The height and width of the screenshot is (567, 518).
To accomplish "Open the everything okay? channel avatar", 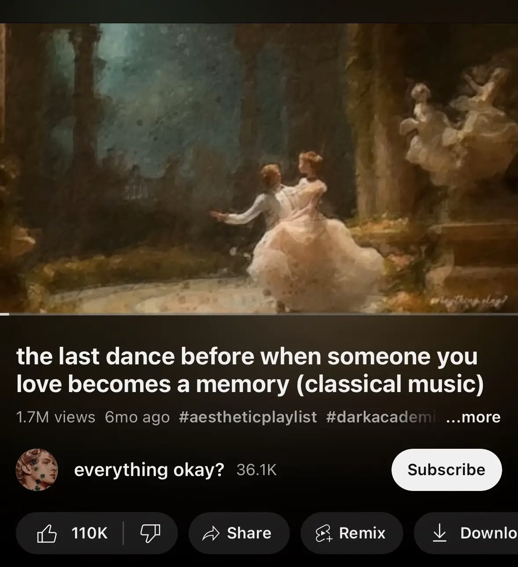I will [x=37, y=470].
